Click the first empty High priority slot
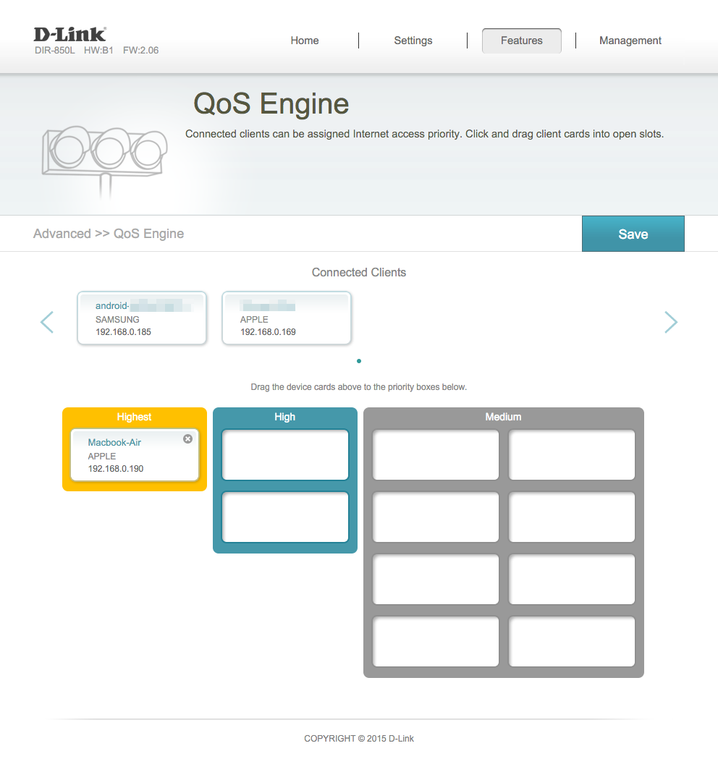The image size is (718, 759). 285,455
